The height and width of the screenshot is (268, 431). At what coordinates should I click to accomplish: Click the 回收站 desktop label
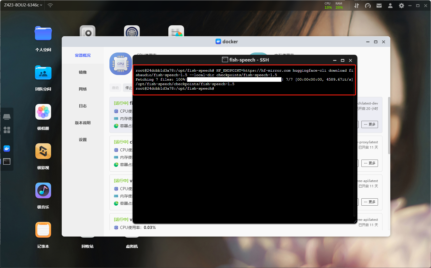point(88,246)
